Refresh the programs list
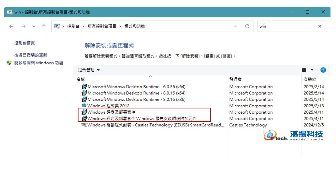This screenshot has width=336, height=189. point(247,26)
